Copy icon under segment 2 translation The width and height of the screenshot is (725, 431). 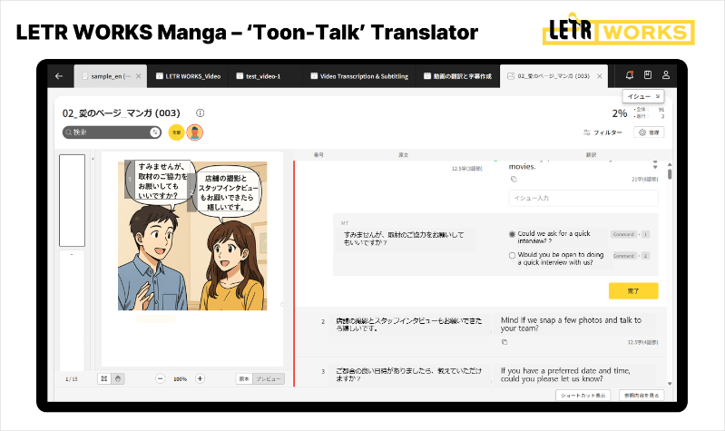(505, 342)
